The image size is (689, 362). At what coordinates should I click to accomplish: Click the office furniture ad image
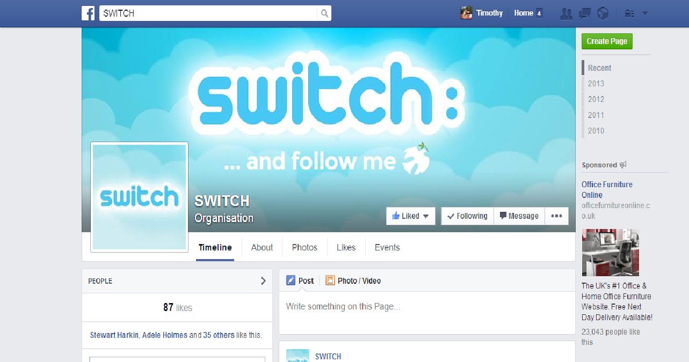tap(611, 253)
